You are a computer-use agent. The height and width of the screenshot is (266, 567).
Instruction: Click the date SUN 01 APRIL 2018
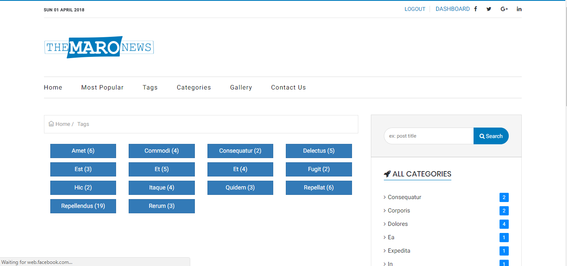pyautogui.click(x=64, y=10)
